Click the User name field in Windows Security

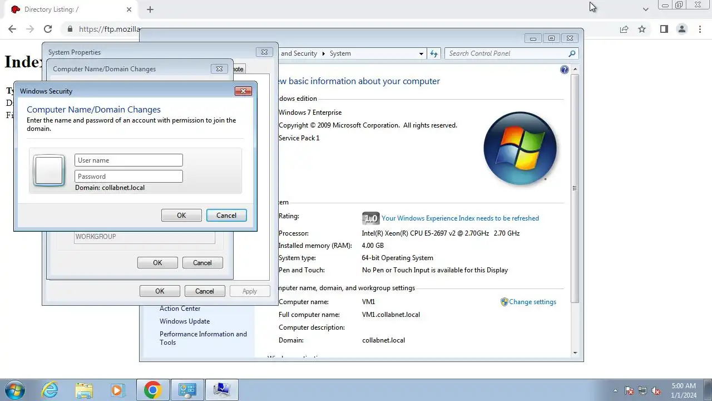tap(128, 160)
